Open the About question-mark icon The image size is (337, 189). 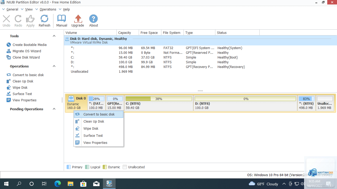[93, 19]
